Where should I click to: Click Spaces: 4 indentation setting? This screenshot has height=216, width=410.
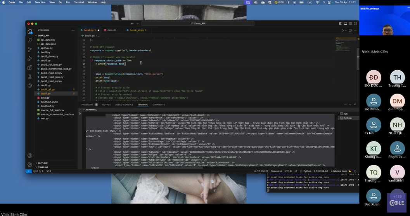277,171
